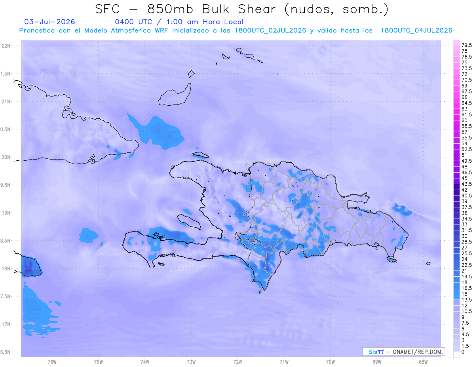
Task: Click longitude label '74W'
Action: click(x=145, y=362)
